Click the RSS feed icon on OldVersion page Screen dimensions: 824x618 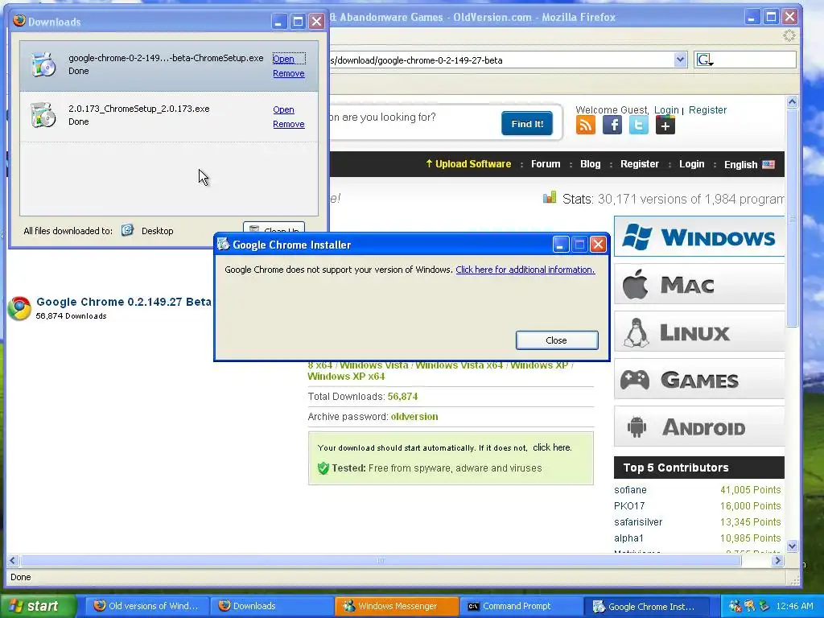[586, 125]
